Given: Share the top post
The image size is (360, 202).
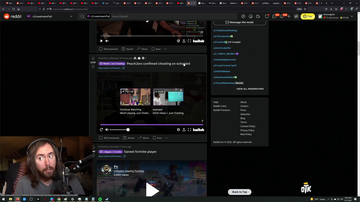Looking at the screenshot, I should tap(142, 49).
